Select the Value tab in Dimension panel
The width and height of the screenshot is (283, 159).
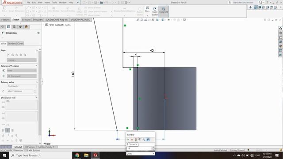4,43
